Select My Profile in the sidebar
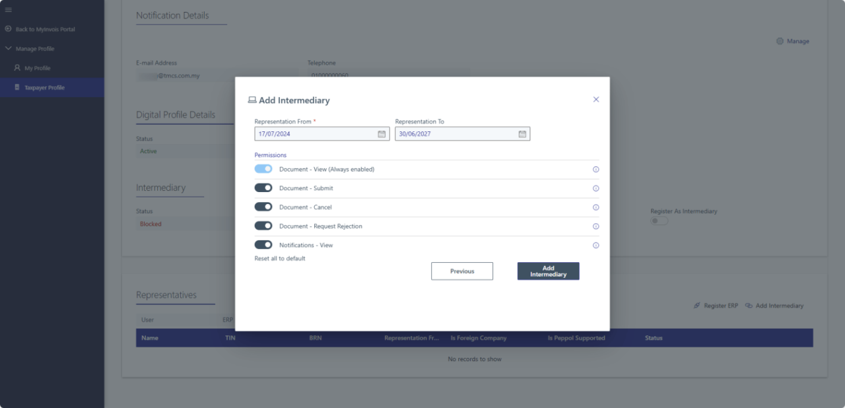This screenshot has height=408, width=845. (x=36, y=67)
